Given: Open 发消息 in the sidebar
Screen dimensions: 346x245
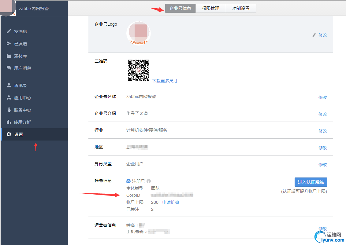Looking at the screenshot, I should coord(35,31).
